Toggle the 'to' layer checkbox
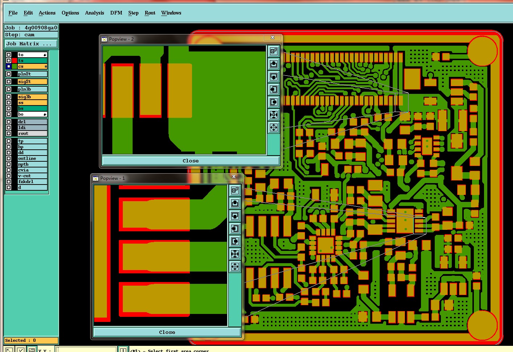The height and width of the screenshot is (352, 513). click(9, 55)
